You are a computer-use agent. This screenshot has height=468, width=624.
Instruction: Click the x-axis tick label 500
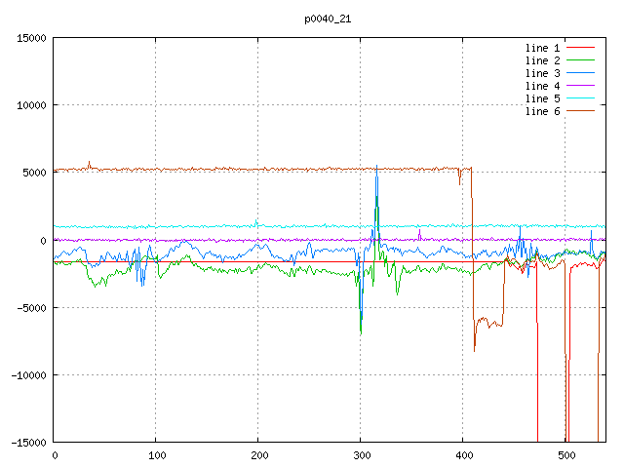565,455
